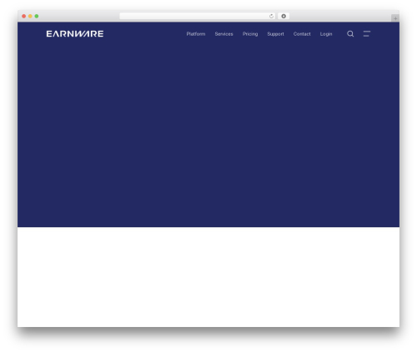Add a new tab with plus button
Viewport: 417px width, 352px height.
(395, 18)
